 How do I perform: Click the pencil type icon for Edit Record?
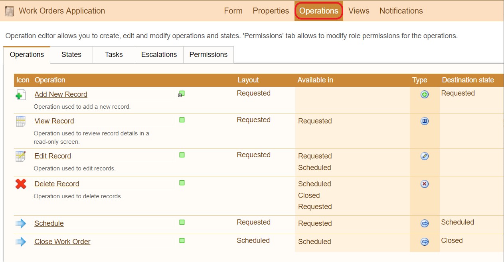point(425,156)
